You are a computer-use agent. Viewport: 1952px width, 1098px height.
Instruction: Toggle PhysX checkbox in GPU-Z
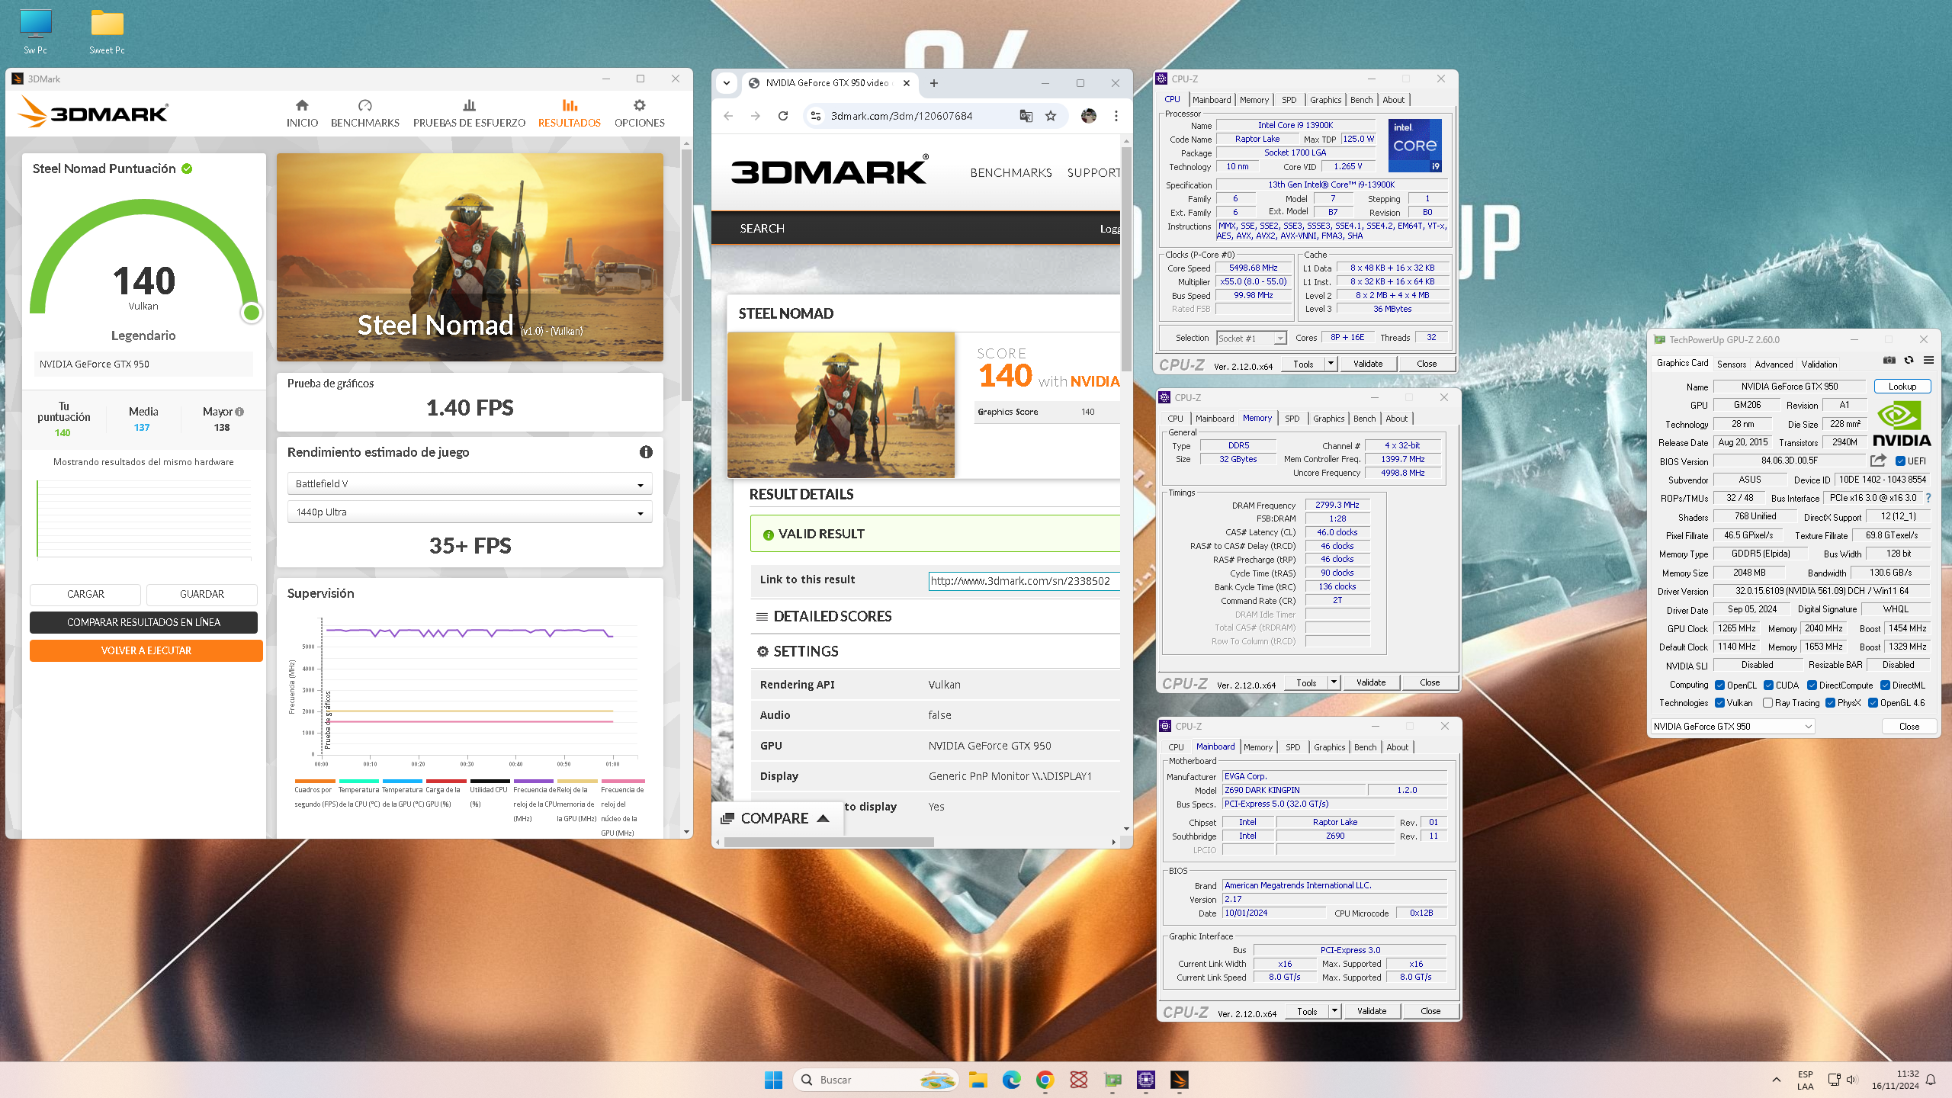click(1830, 702)
